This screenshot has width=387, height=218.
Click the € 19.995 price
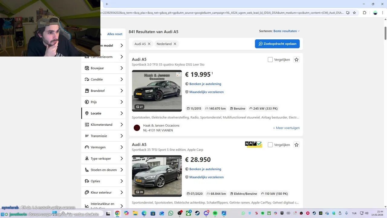click(x=198, y=74)
